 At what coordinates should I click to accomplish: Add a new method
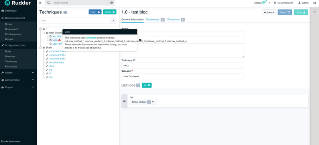147,85
